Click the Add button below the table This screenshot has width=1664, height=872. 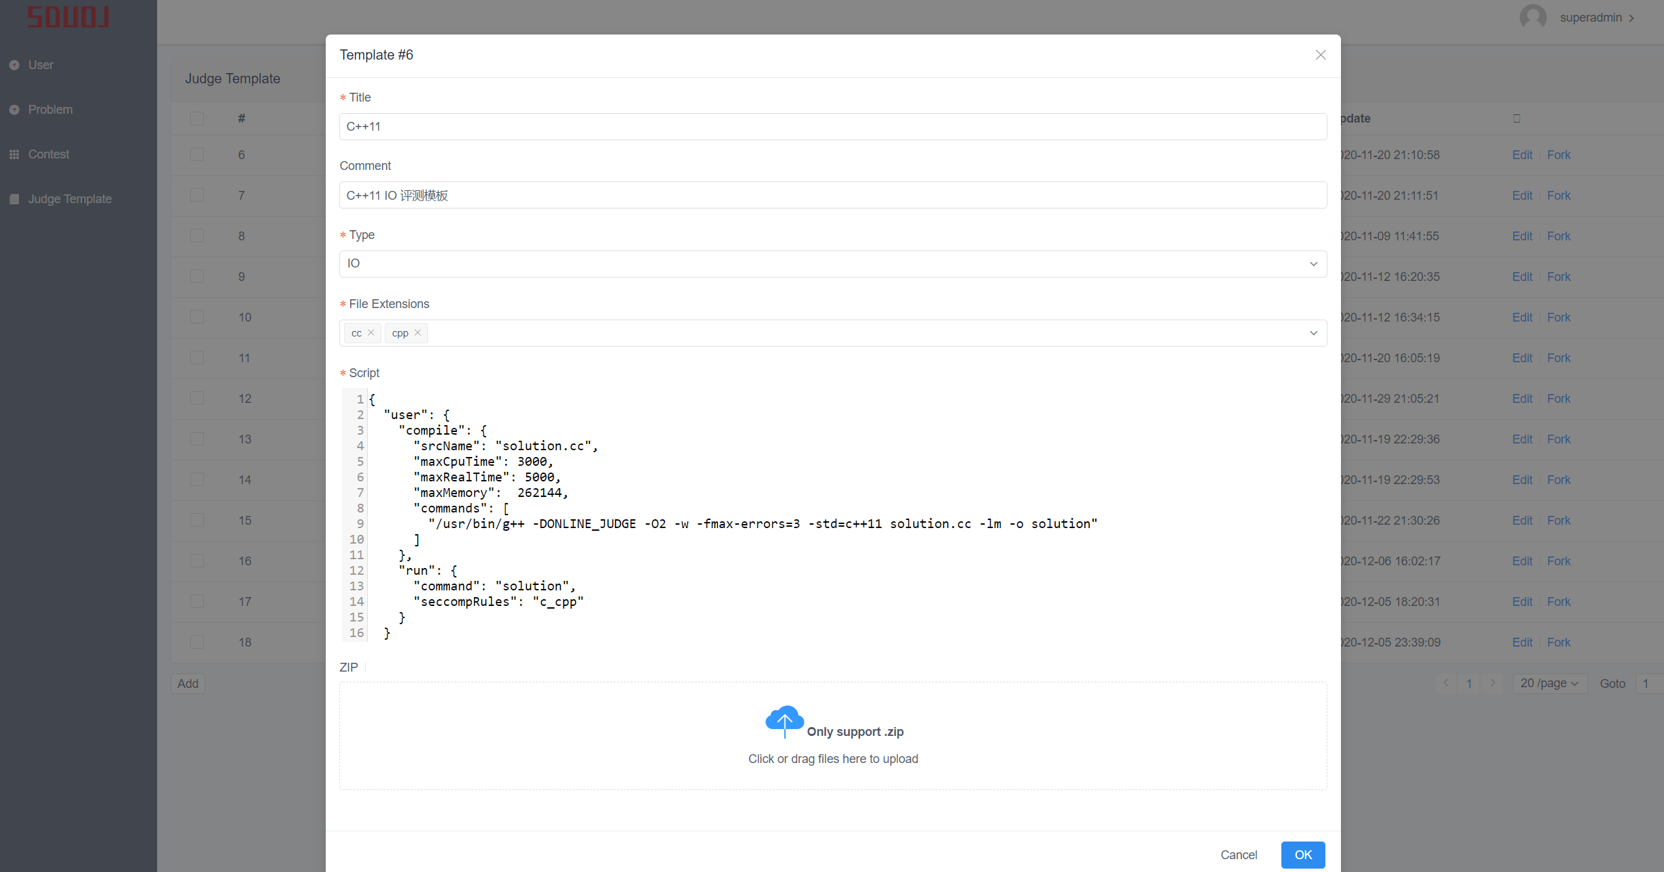pyautogui.click(x=188, y=684)
